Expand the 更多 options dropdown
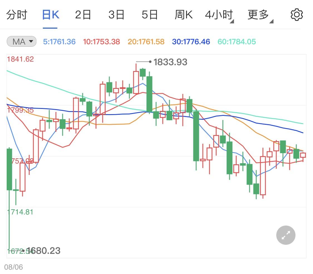Viewport: 313px width, 274px height. 260,15
